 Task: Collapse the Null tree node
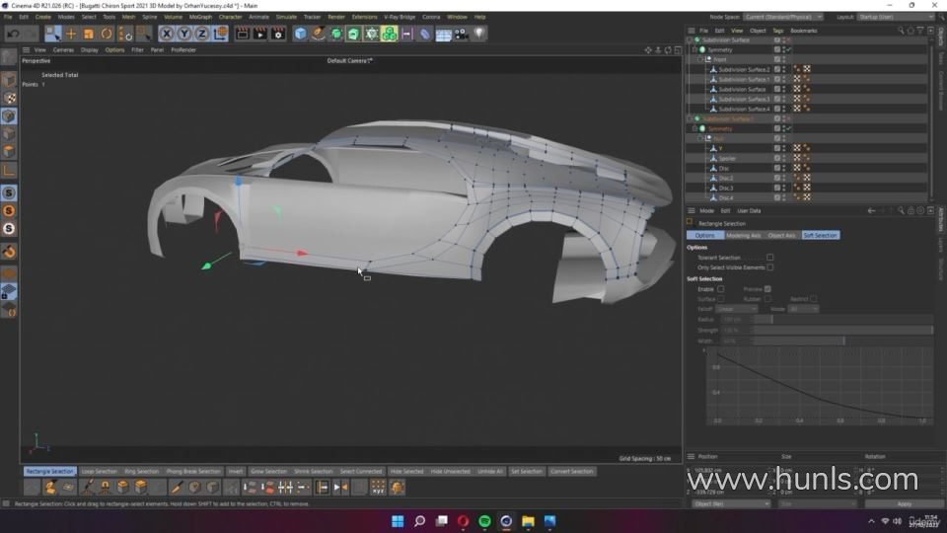[x=700, y=138]
